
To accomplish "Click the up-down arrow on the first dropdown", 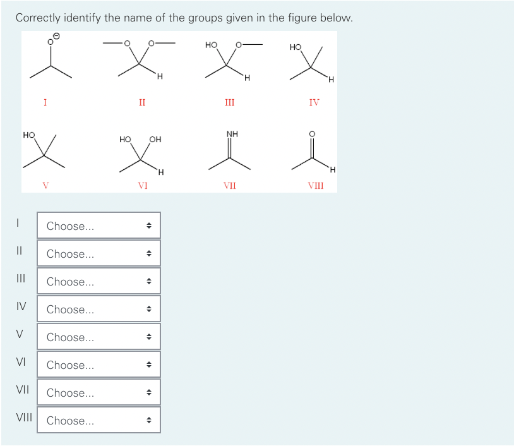I will (149, 226).
